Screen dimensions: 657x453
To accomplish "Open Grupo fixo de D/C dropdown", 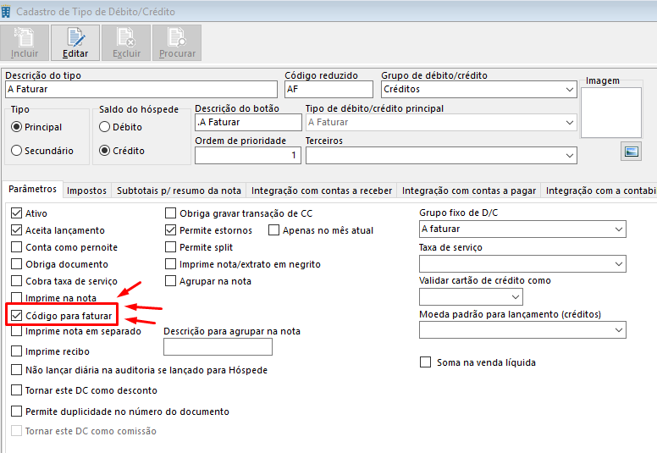I will [618, 229].
